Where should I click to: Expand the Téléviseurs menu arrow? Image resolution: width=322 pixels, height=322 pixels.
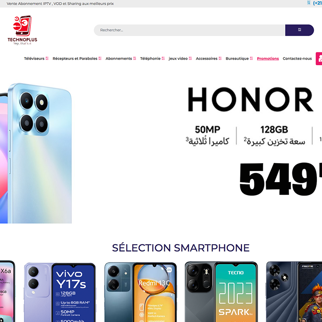(x=47, y=58)
